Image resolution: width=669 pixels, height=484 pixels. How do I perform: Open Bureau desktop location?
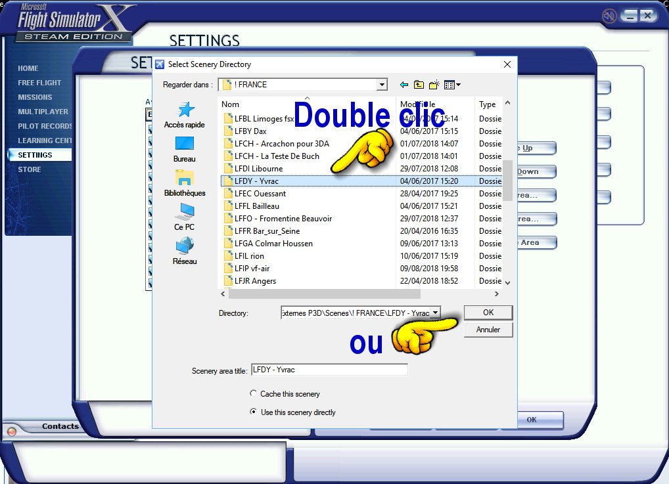tap(184, 149)
